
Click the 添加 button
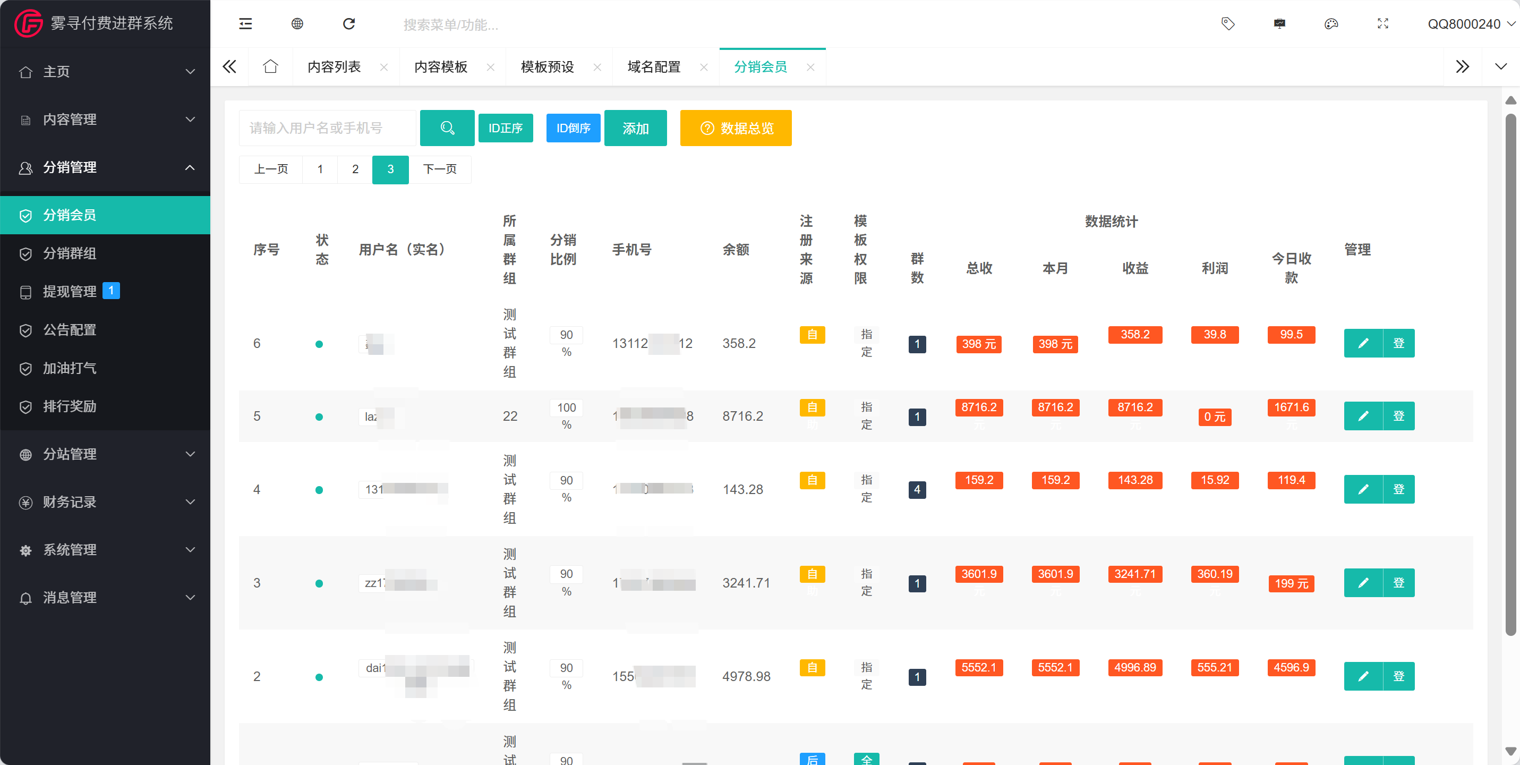[636, 127]
